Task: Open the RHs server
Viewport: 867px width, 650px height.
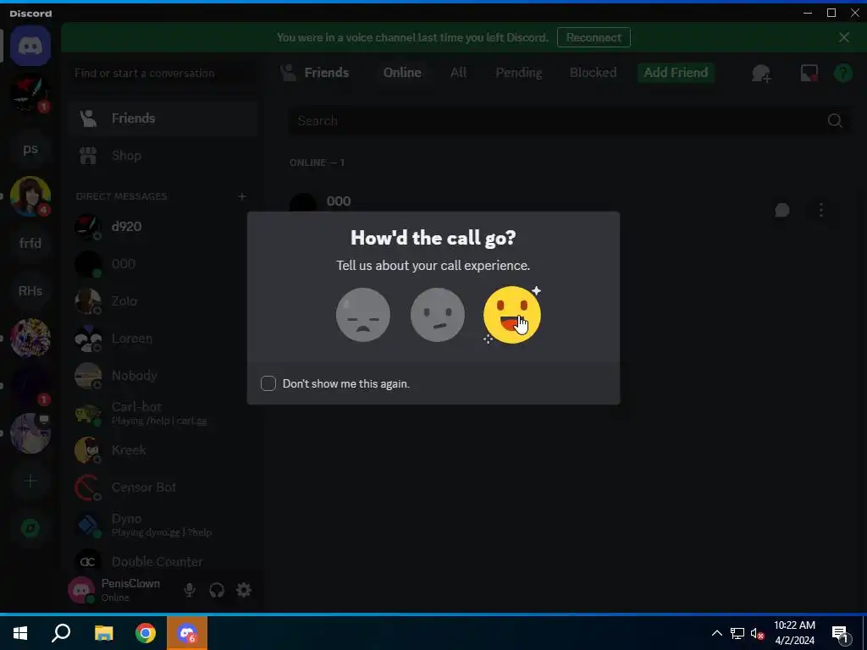Action: [x=30, y=291]
